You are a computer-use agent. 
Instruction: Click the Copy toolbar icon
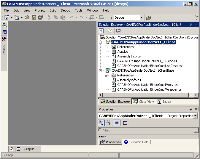[x=56, y=17]
